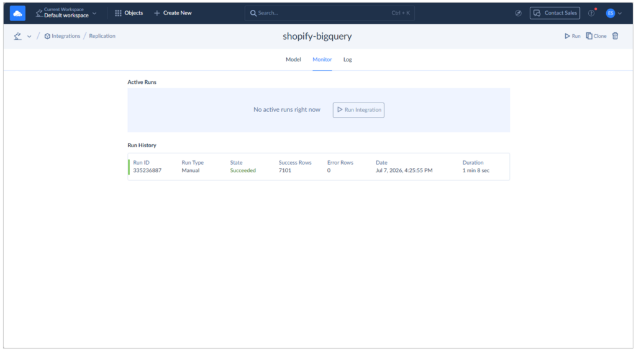Open run history entry 335236887
The image size is (636, 353).
click(319, 167)
